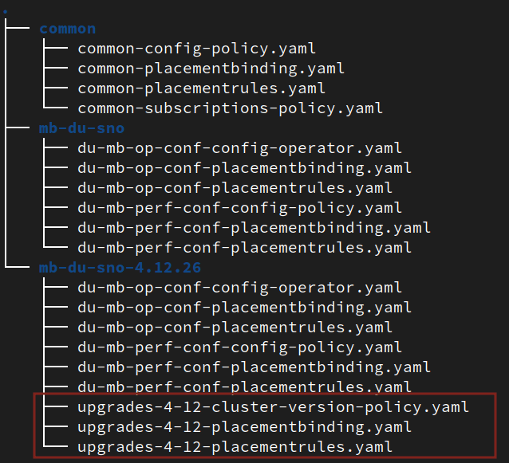Select du-mb-op-conf-placementrules.yaml under mb-du-sno
Screen dimensions: 509x463
[235, 188]
